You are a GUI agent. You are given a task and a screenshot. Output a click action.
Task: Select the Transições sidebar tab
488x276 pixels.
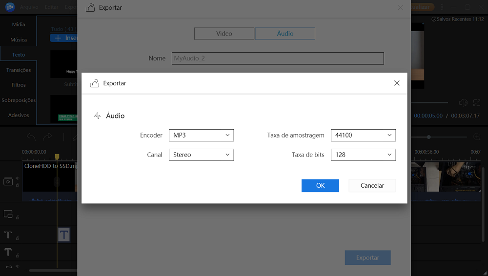point(19,70)
